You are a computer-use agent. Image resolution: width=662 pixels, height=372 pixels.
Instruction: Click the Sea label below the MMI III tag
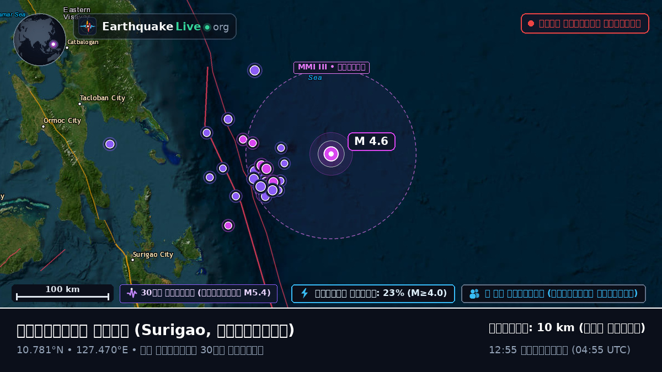point(315,78)
